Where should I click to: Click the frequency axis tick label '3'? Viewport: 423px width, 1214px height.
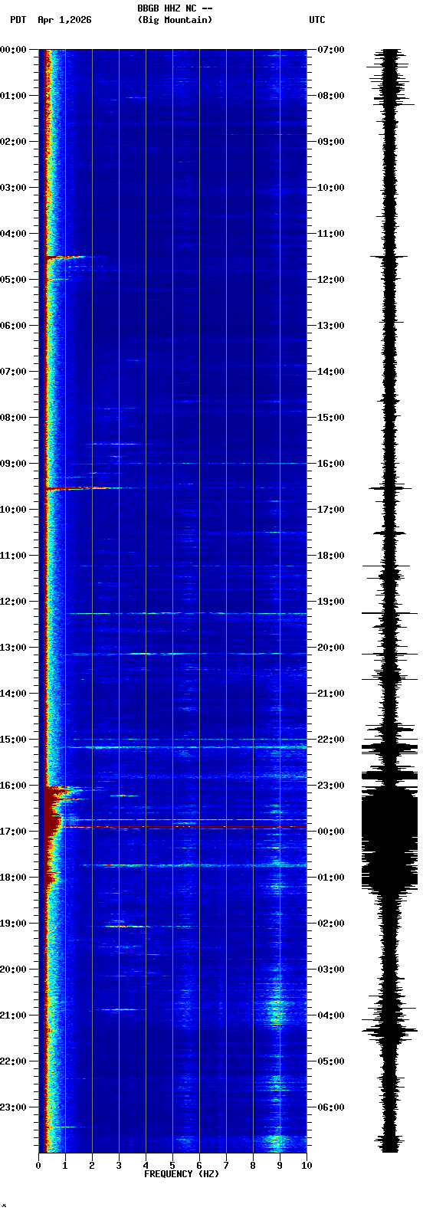point(119,1166)
